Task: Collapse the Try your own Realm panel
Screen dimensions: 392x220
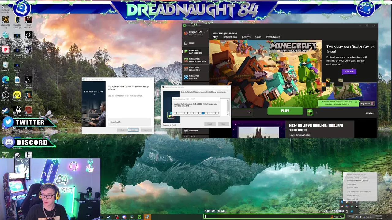Action: coord(373,47)
